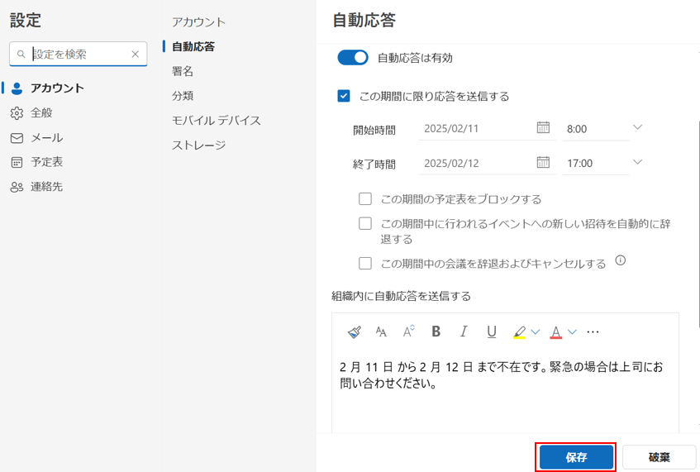Click the search magnifier icon
Viewport: 700px width, 472px height.
click(x=21, y=54)
